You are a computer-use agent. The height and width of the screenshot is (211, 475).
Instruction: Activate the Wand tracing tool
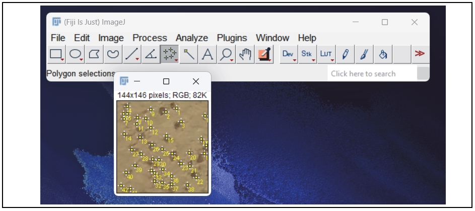pyautogui.click(x=188, y=54)
